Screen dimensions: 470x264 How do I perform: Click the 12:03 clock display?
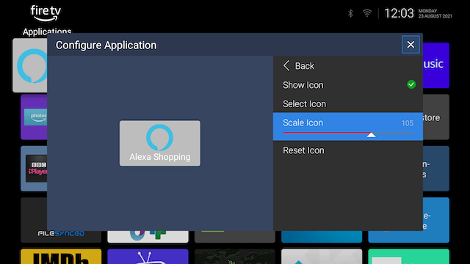tap(399, 13)
